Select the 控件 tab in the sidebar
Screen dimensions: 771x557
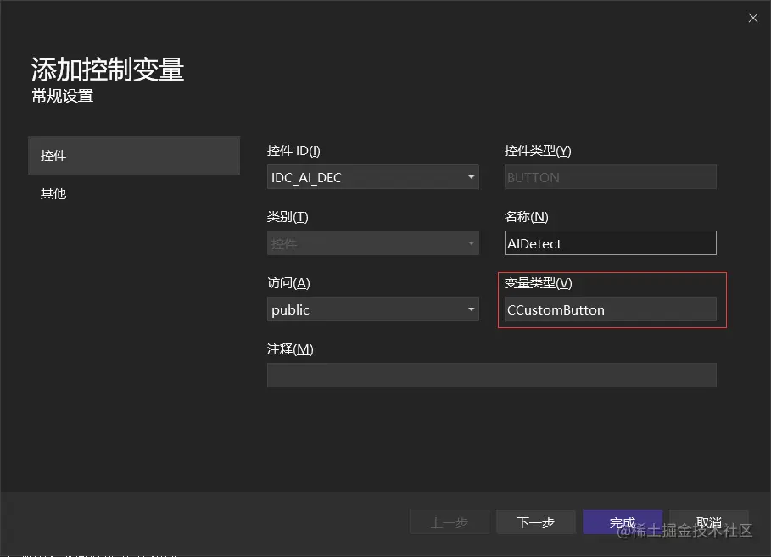pos(134,156)
